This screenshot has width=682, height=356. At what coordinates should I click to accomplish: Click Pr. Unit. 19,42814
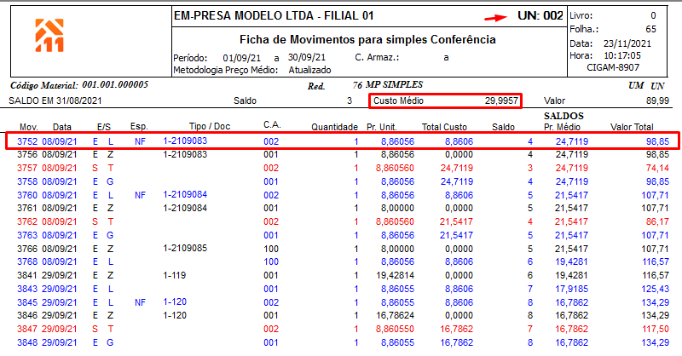click(x=395, y=275)
